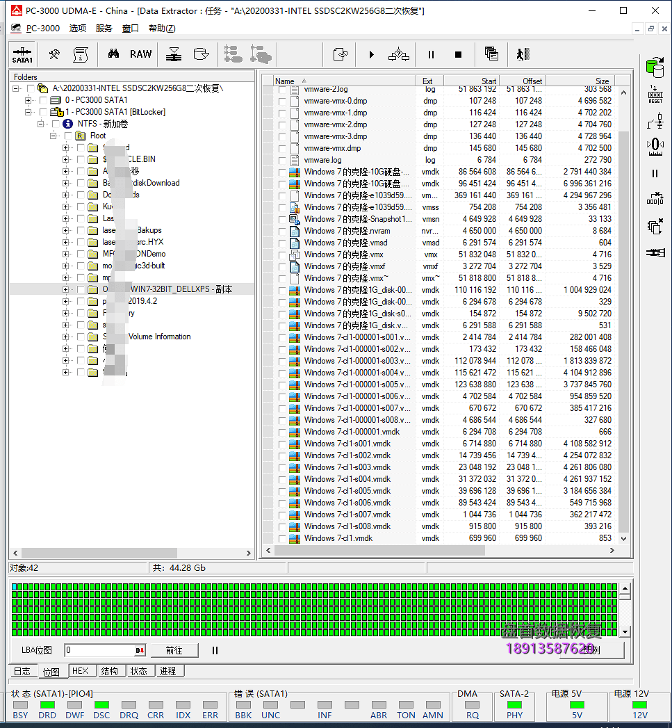Click the play (start) toolbar button
This screenshot has height=728, width=672.
(371, 55)
